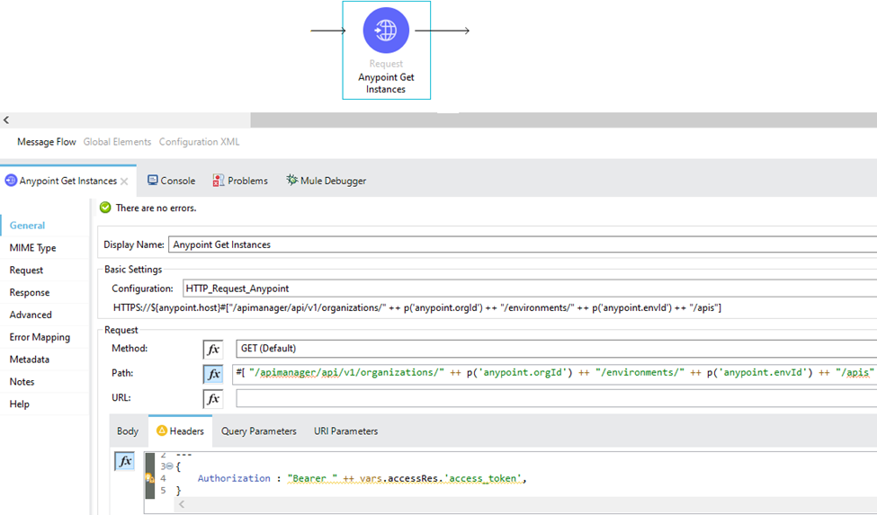Edit the Display Name field
Viewport: 877px width, 515px height.
tap(523, 244)
